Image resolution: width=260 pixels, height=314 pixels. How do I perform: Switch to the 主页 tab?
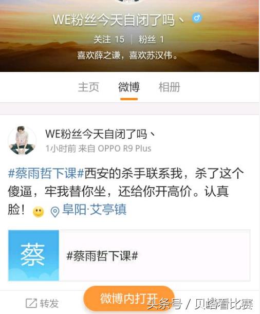coord(88,87)
